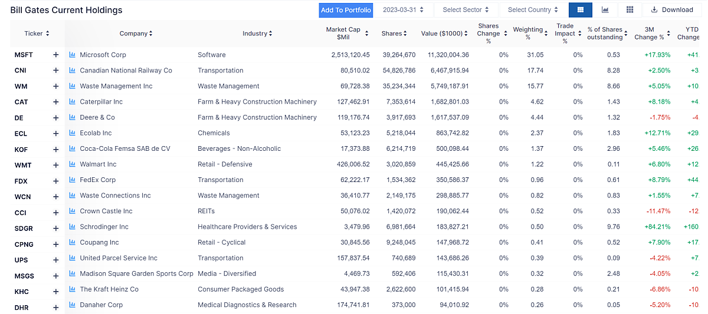The image size is (708, 314).
Task: Open the Select Country dropdown
Action: pos(533,10)
